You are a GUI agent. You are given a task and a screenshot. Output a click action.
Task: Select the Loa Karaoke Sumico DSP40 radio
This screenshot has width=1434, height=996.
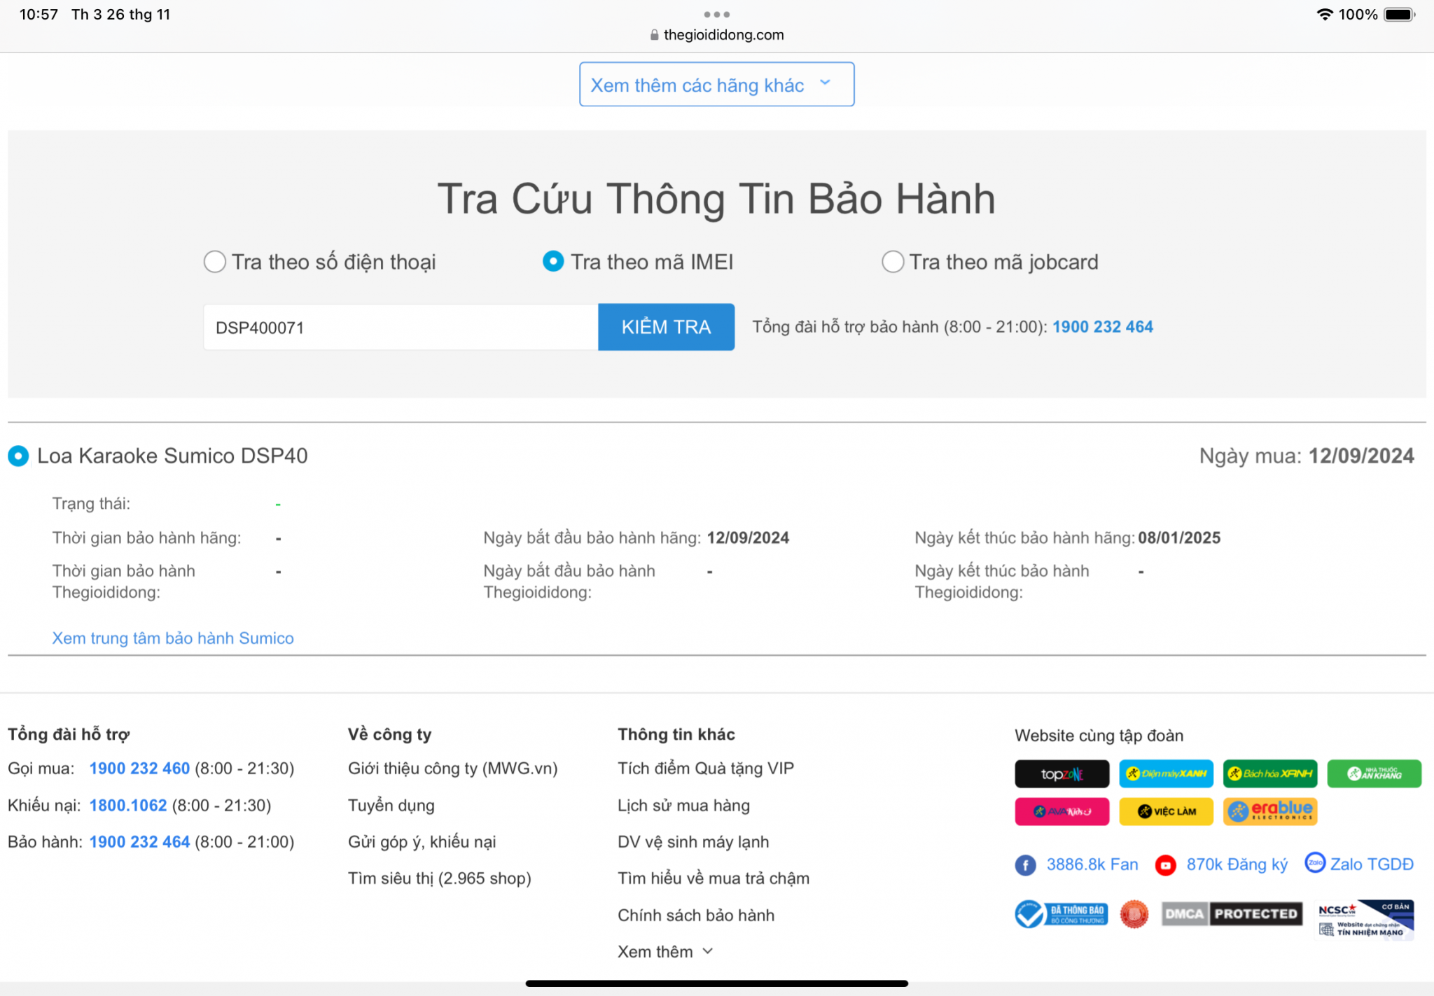pyautogui.click(x=18, y=456)
